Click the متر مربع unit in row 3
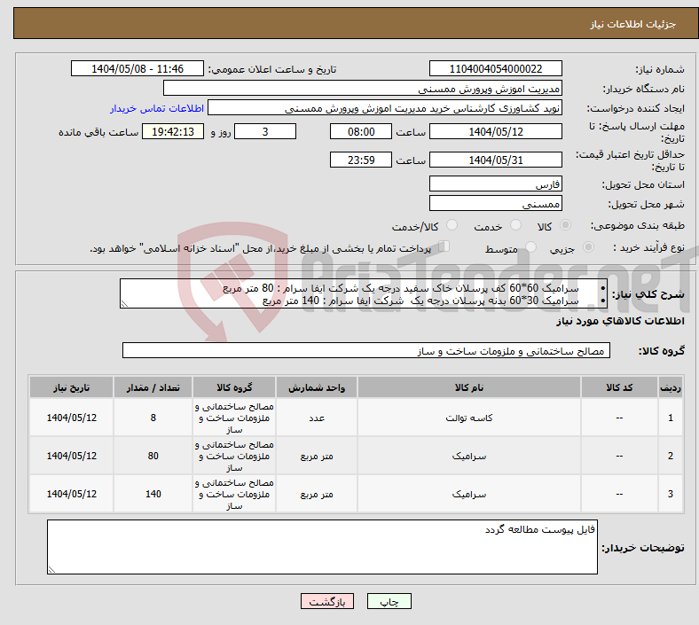Image resolution: width=699 pixels, height=625 pixels. 317,494
